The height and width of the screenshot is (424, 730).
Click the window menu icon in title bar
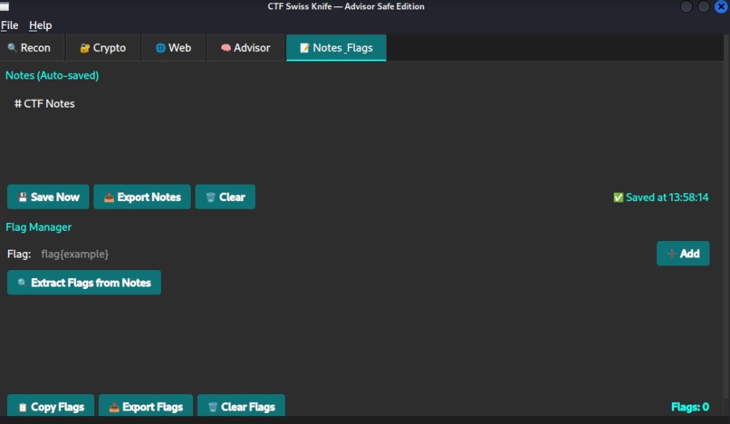pos(5,6)
